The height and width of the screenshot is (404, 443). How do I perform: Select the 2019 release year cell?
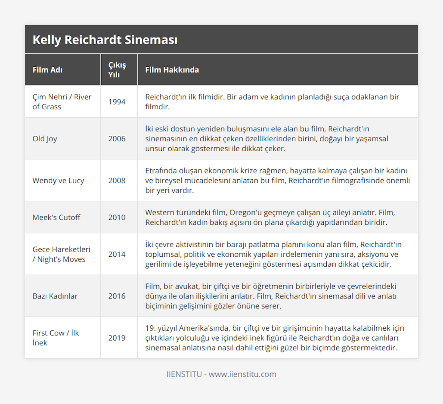(x=117, y=338)
